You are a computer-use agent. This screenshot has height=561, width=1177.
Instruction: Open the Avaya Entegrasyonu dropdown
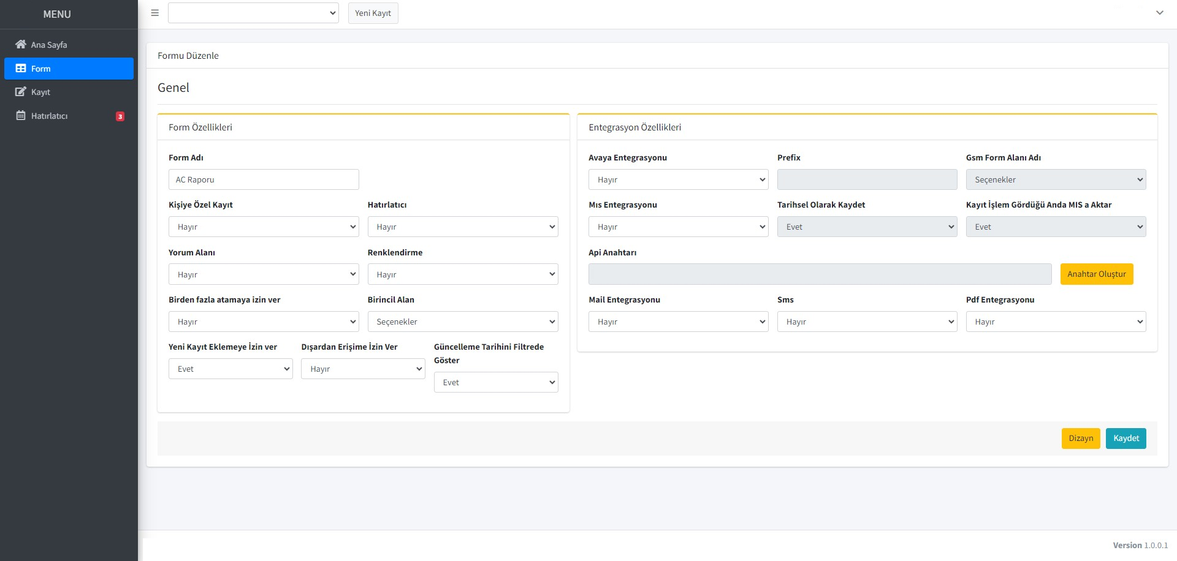click(679, 179)
